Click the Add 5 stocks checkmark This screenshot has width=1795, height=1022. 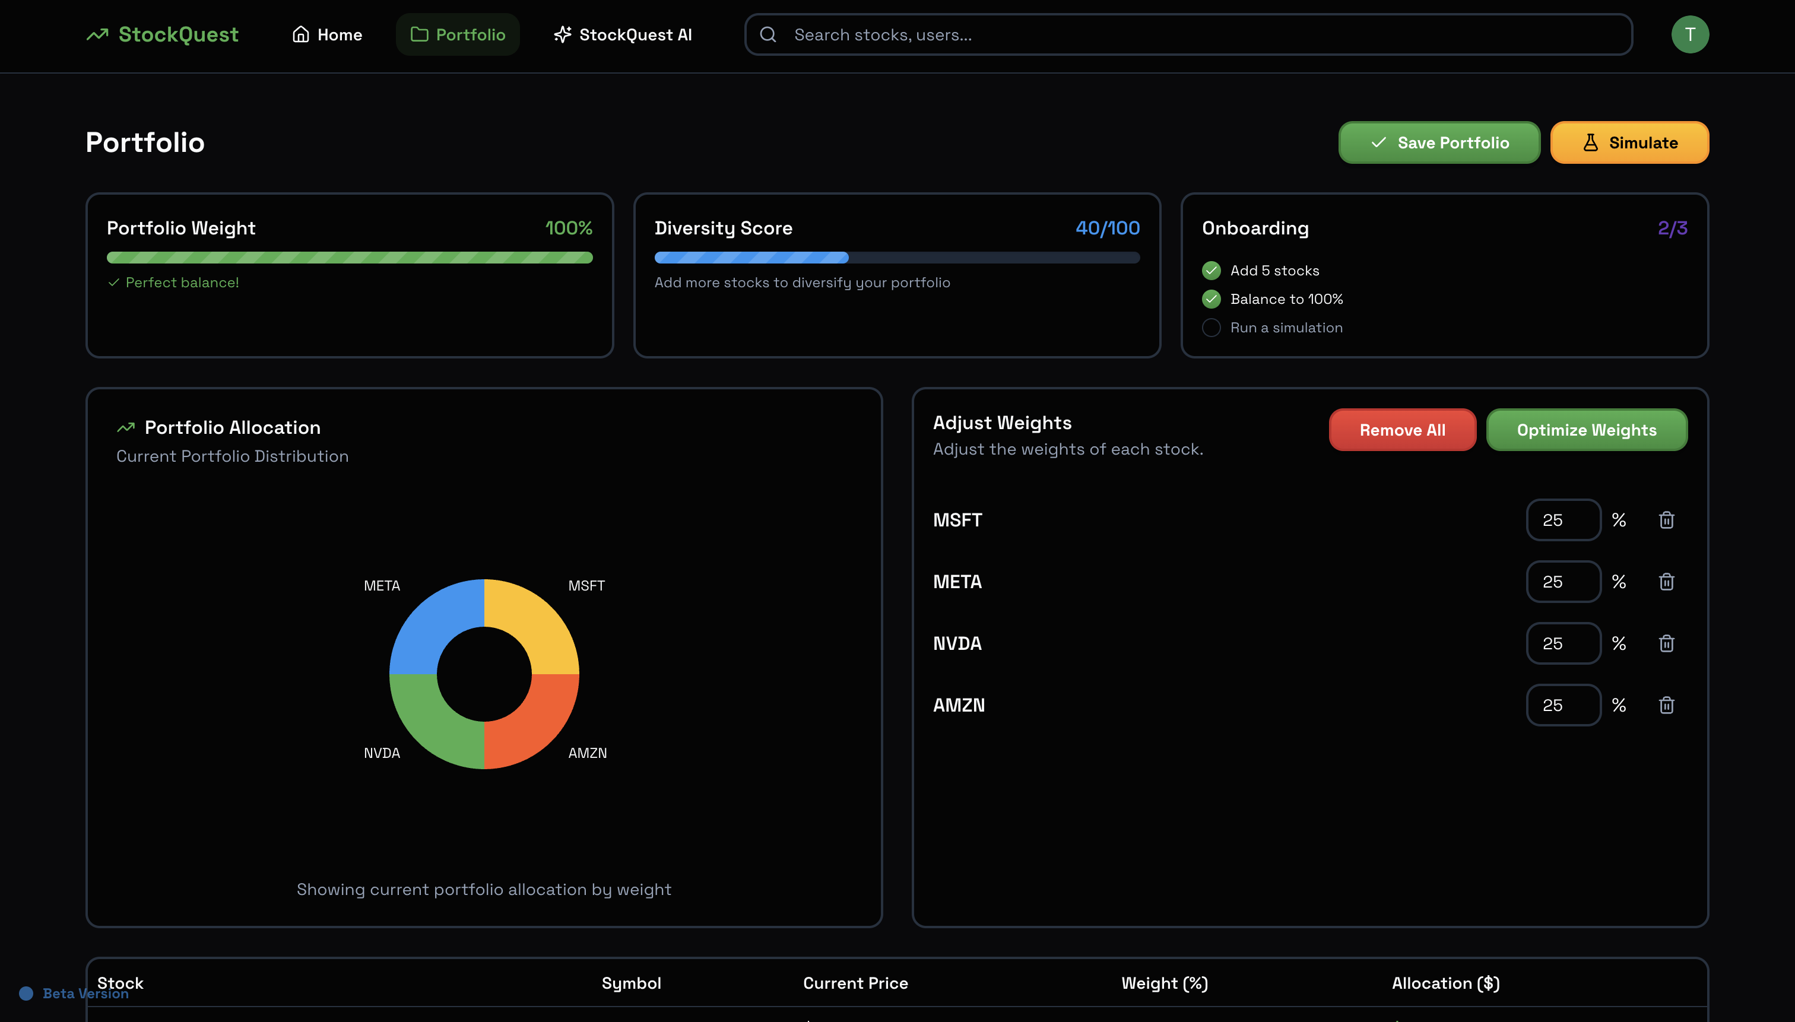coord(1211,270)
